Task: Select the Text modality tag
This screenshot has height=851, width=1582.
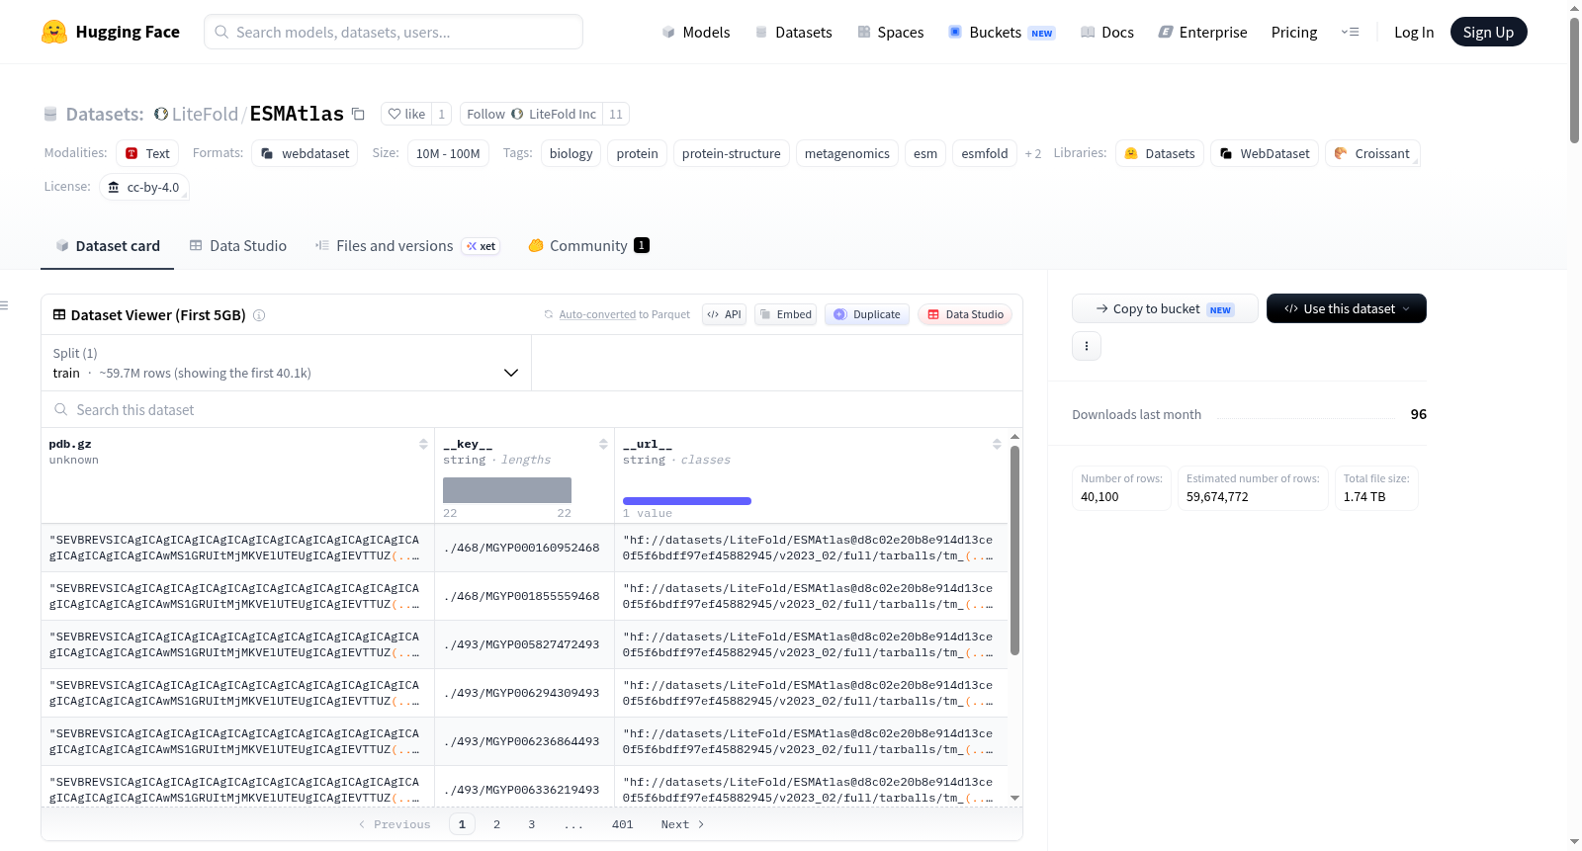Action: coord(147,153)
